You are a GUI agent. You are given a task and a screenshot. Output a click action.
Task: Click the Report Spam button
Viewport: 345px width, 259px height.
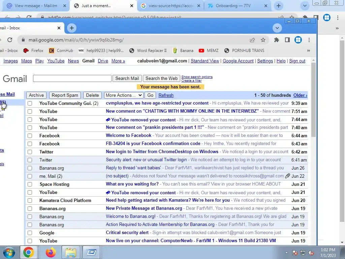coord(65,95)
